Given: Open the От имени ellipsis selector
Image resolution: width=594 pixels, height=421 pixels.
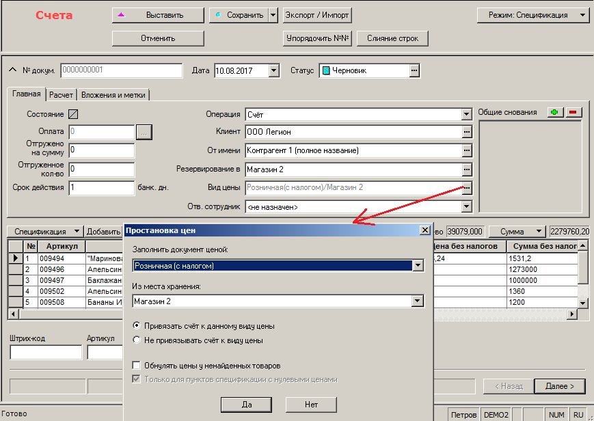Looking at the screenshot, I should pos(467,150).
